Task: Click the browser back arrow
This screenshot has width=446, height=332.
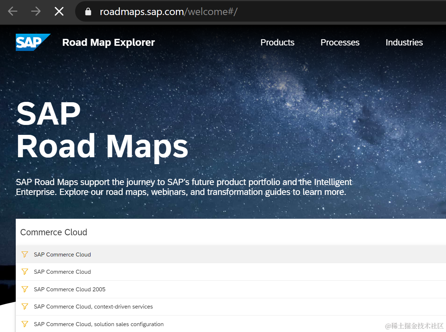Action: pos(12,11)
